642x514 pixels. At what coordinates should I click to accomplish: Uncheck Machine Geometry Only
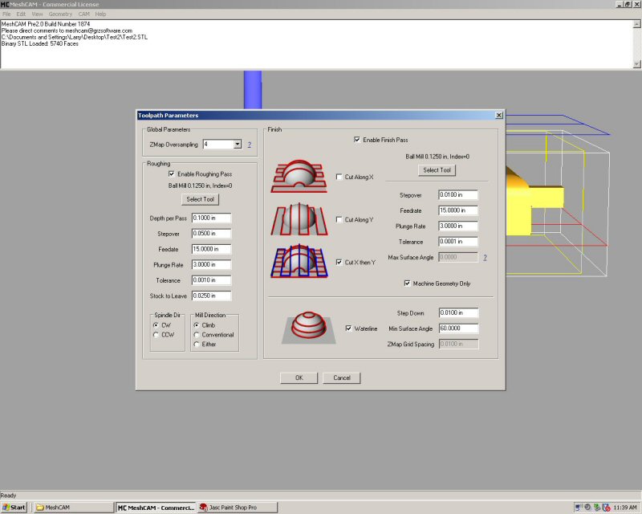coord(408,283)
